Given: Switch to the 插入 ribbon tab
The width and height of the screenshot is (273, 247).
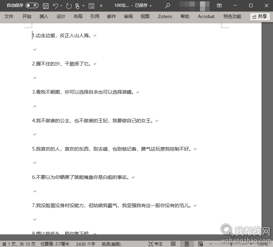Looking at the screenshot, I should pyautogui.click(x=44, y=16).
